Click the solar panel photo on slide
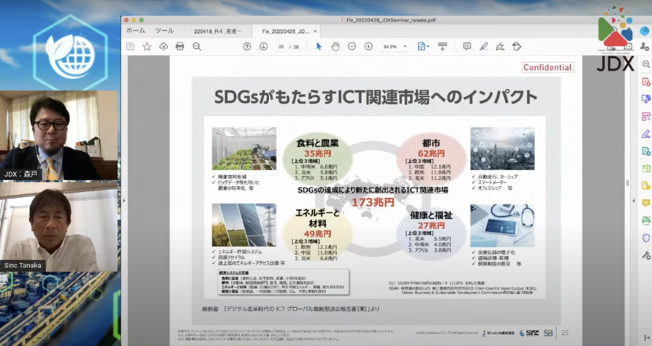This screenshot has height=346, width=652. pos(244,225)
